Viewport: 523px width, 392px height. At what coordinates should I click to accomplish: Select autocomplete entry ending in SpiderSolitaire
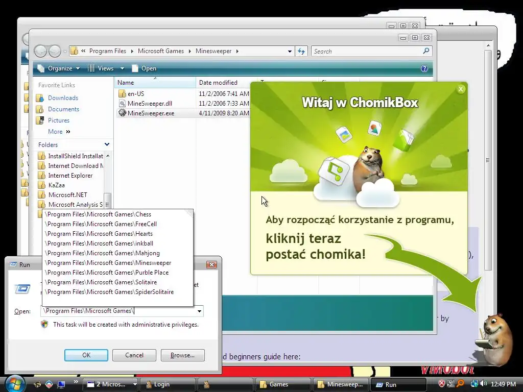point(118,291)
